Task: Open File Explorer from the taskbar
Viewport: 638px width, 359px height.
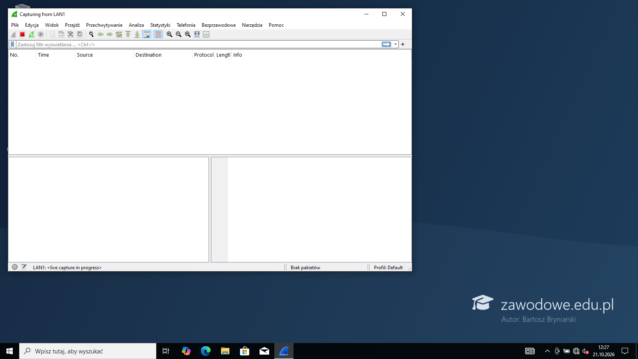Action: tap(225, 351)
